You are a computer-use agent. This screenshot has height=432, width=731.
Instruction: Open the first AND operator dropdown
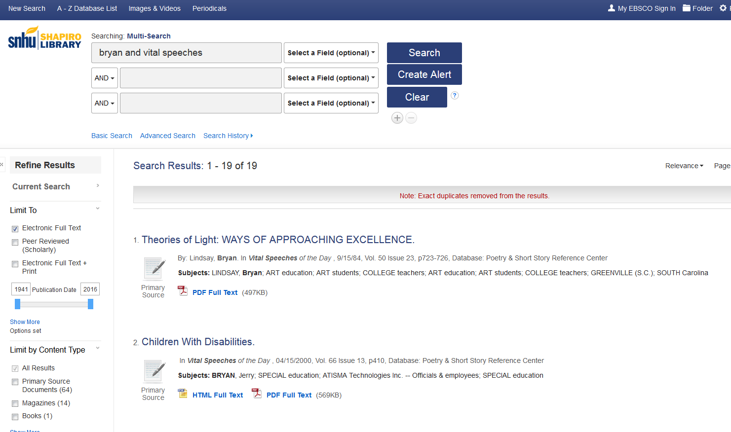pos(105,78)
